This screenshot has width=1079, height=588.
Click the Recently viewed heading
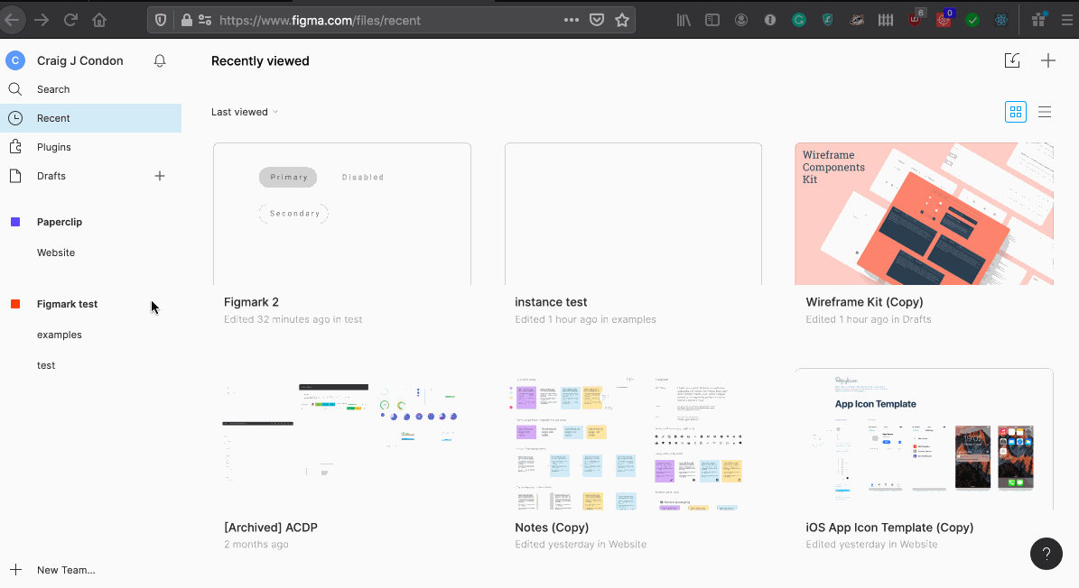pyautogui.click(x=260, y=60)
